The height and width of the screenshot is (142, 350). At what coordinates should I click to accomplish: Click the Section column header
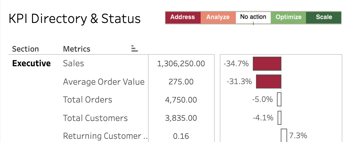pos(25,49)
